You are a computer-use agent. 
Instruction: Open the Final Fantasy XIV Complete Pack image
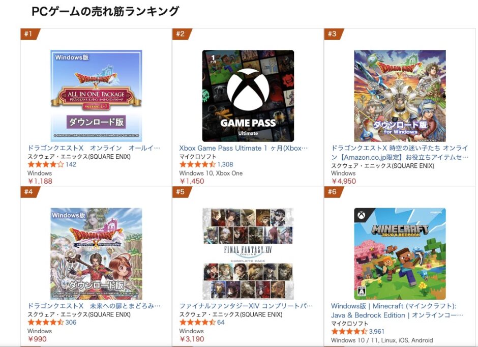[248, 253]
